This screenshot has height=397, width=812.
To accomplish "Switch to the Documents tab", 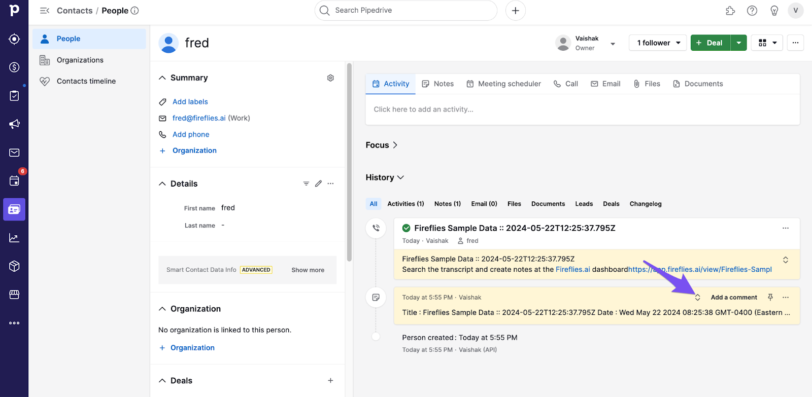I will (698, 84).
